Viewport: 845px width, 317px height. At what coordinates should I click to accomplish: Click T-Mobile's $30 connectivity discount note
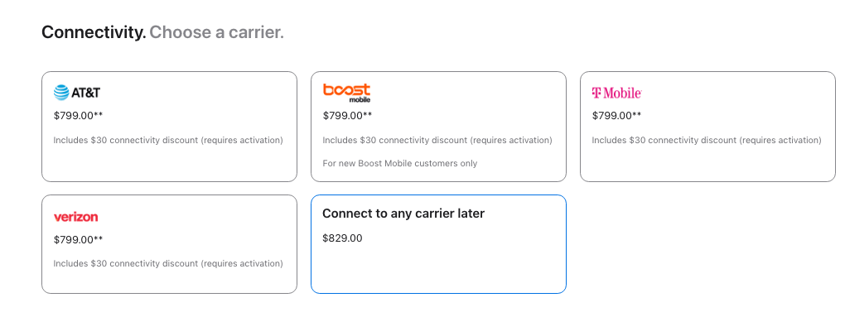point(707,141)
